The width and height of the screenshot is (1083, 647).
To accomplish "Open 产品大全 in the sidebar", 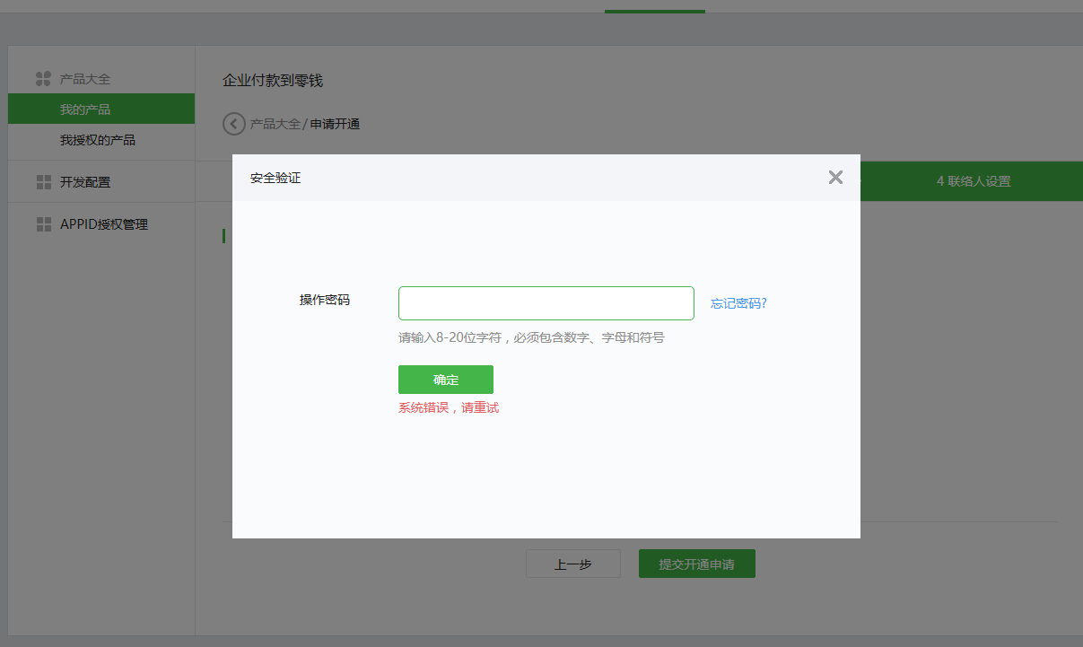I will [x=85, y=79].
